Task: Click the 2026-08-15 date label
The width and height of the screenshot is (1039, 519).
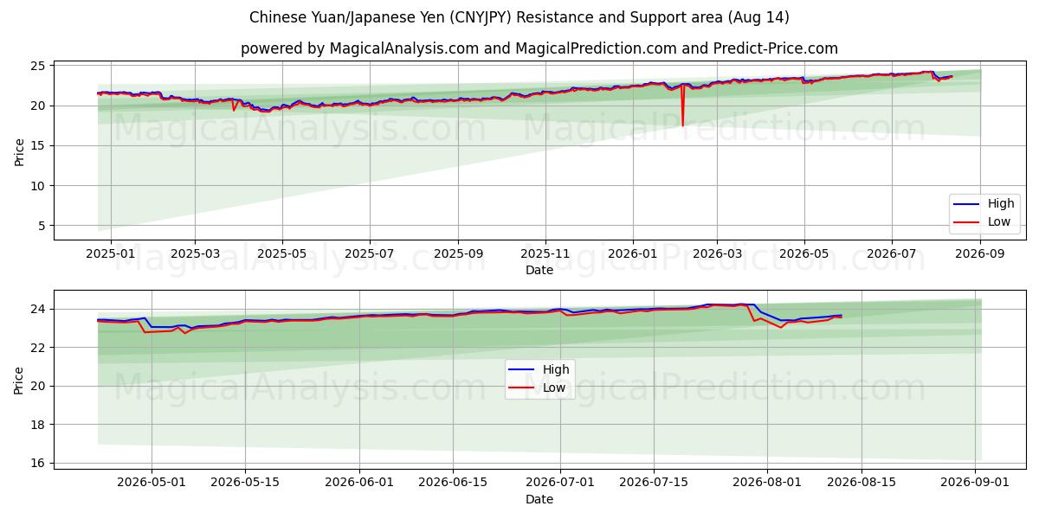Action: (x=862, y=484)
